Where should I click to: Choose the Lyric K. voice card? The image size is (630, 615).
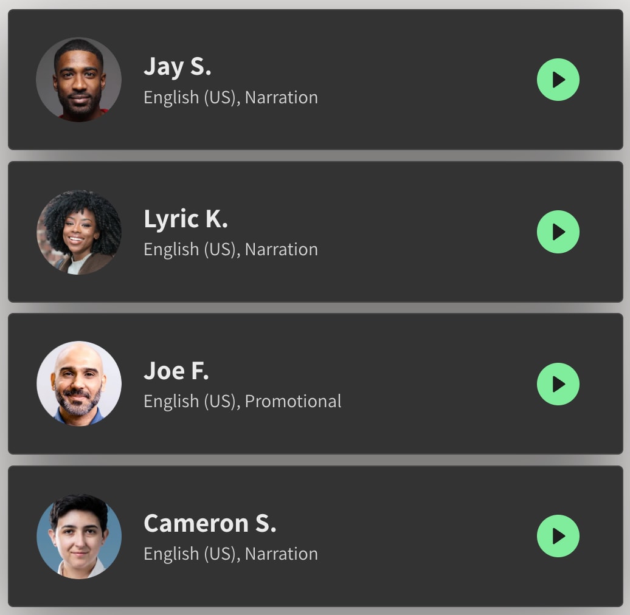coord(316,232)
